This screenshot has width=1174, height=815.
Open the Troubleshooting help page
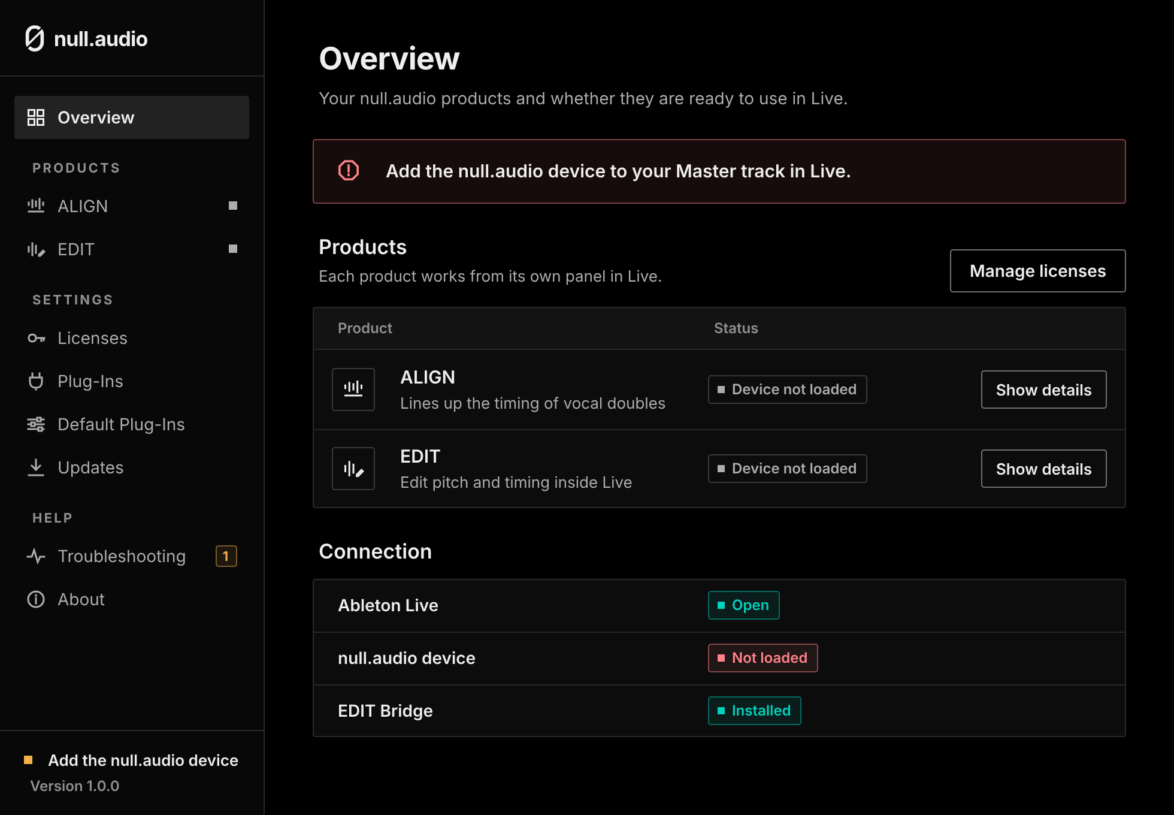coord(132,556)
